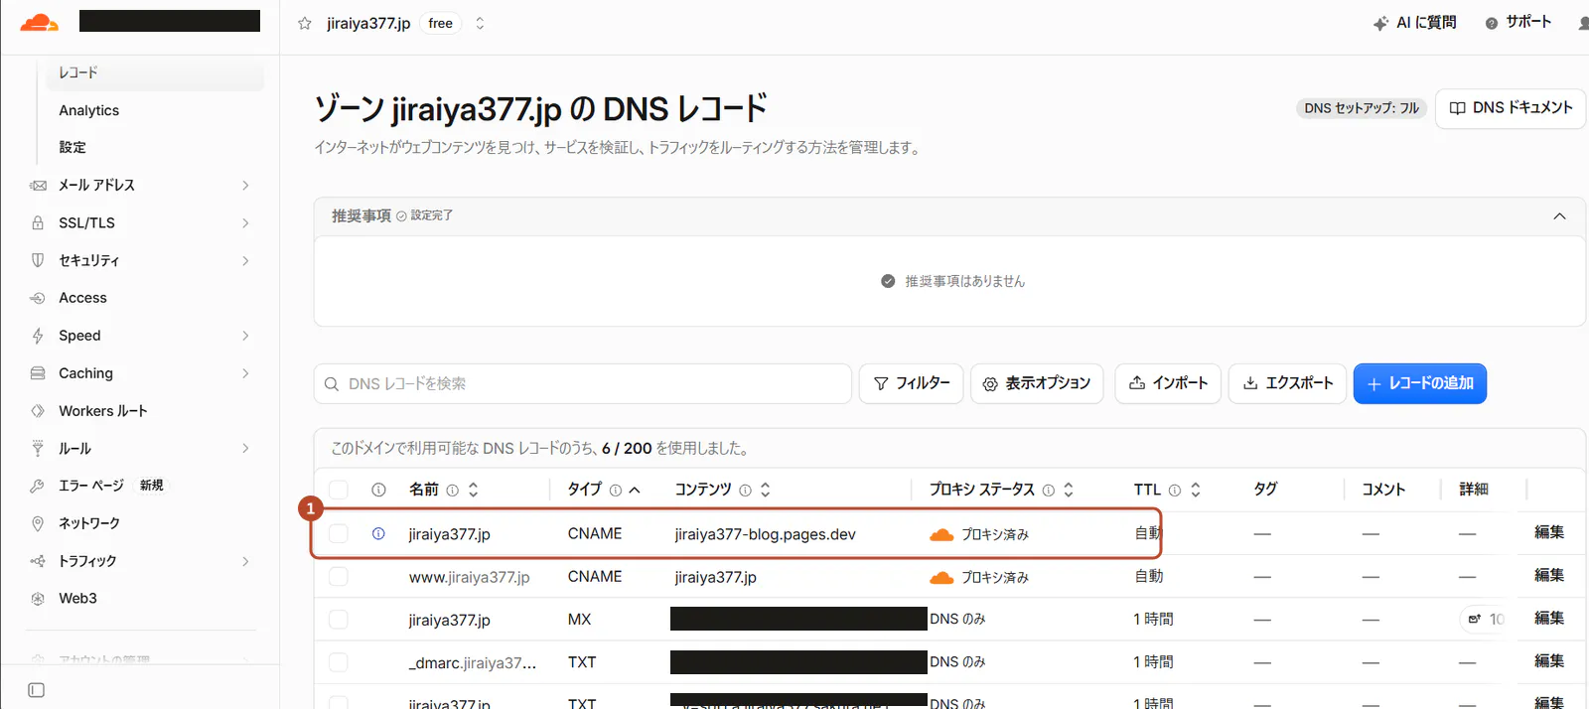Focus the DNS レコードを検索 field
The height and width of the screenshot is (709, 1589).
pos(583,383)
